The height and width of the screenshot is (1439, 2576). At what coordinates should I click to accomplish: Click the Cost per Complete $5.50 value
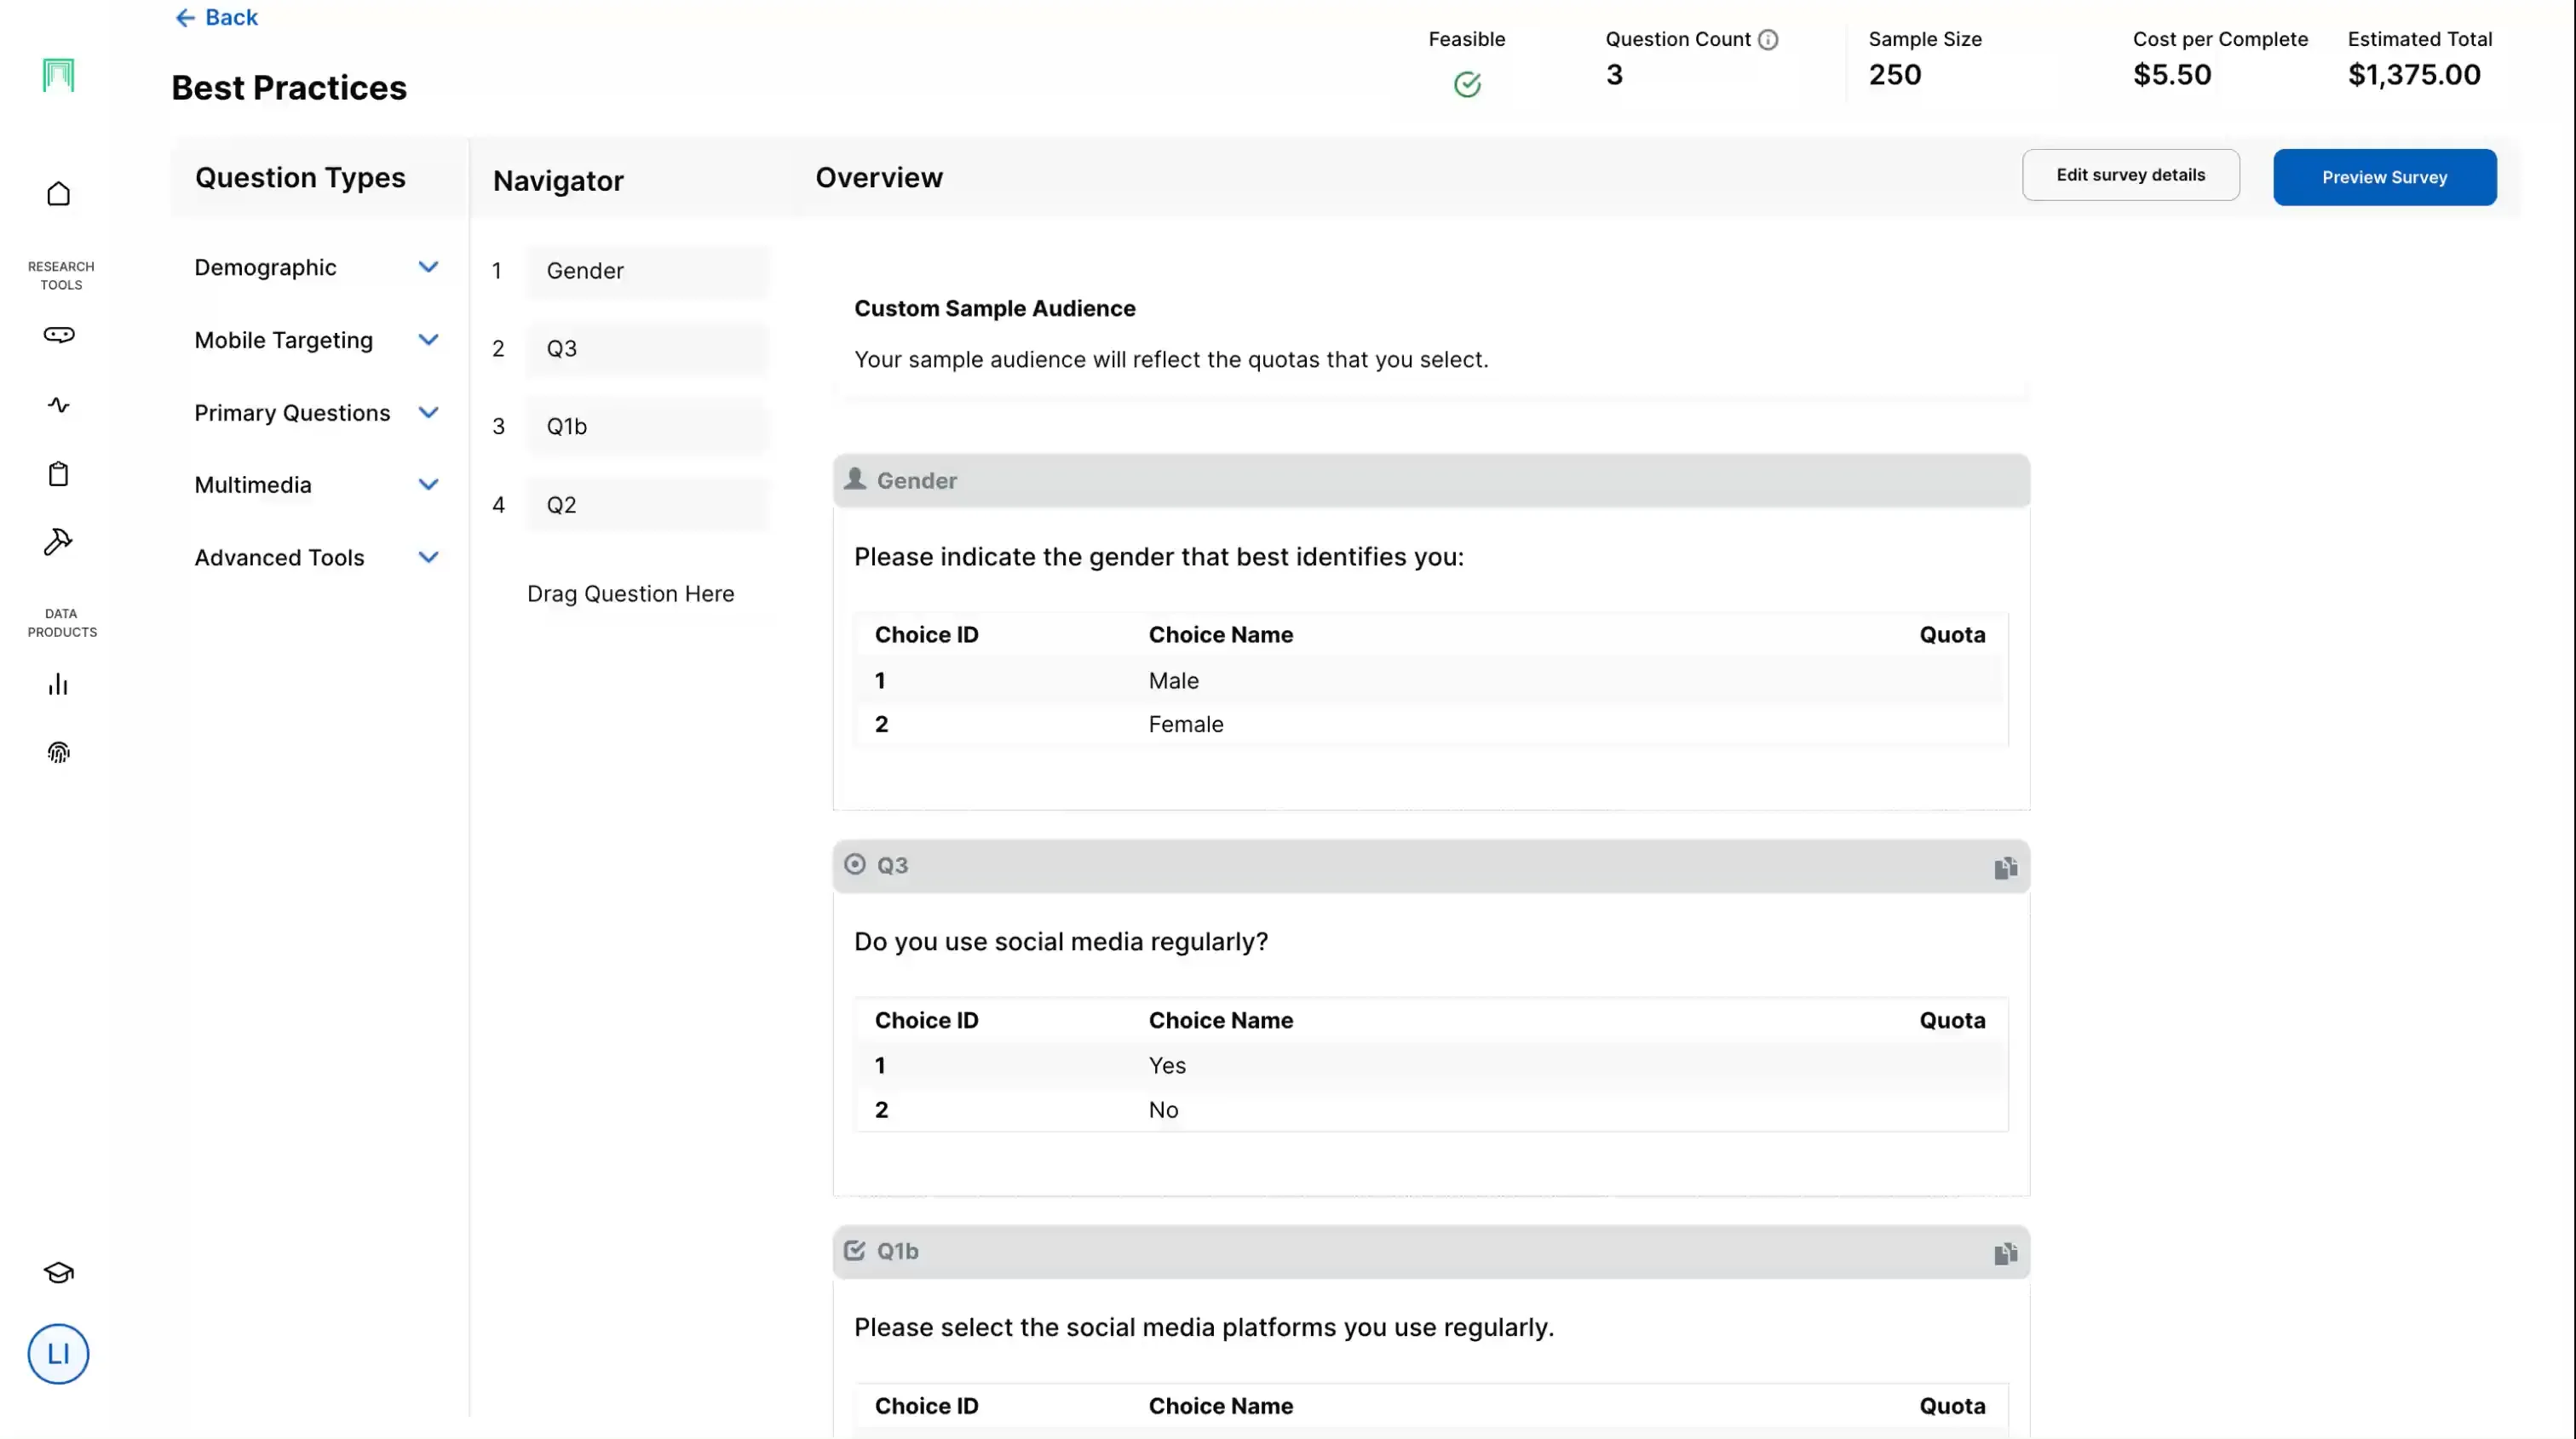2172,75
